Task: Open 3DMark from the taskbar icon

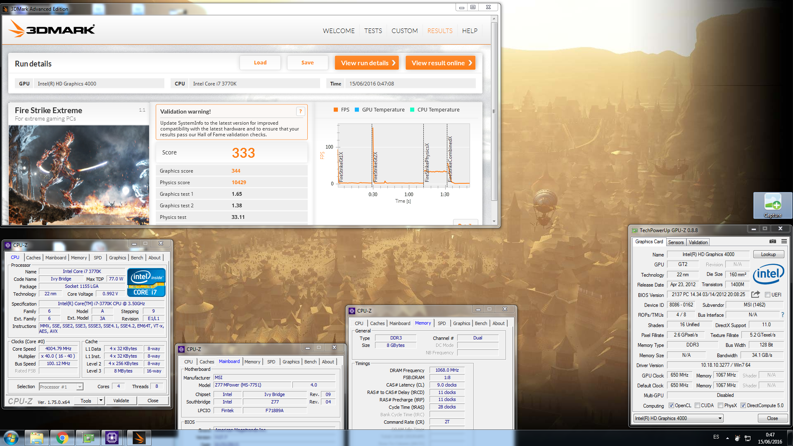Action: (x=139, y=438)
